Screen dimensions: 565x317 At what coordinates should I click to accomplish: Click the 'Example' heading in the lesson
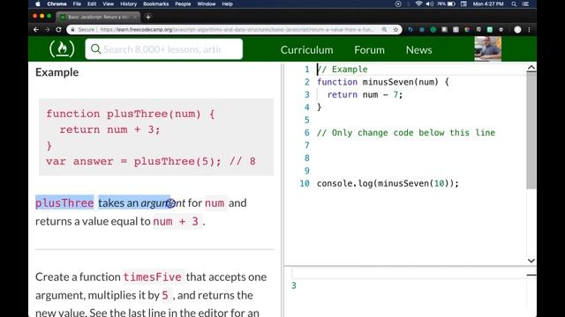(x=56, y=72)
